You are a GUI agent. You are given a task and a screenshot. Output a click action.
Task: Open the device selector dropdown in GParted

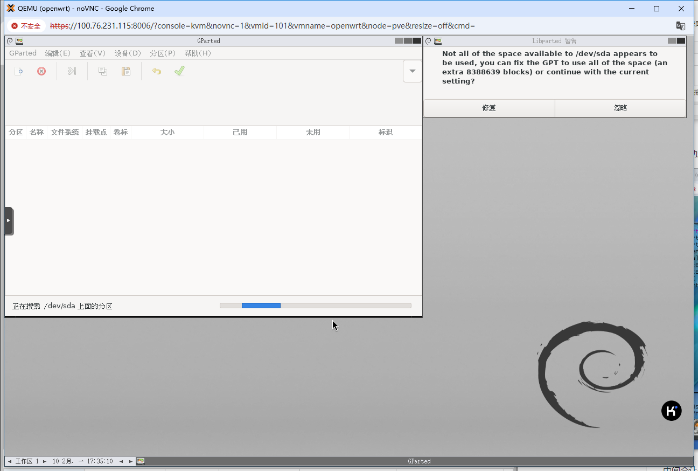413,71
